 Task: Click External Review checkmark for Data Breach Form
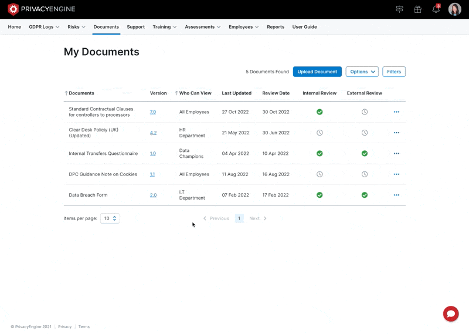(x=364, y=195)
